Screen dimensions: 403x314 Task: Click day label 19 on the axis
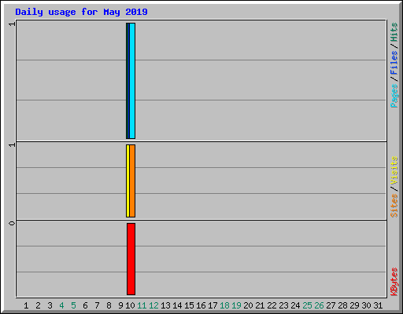click(x=236, y=305)
